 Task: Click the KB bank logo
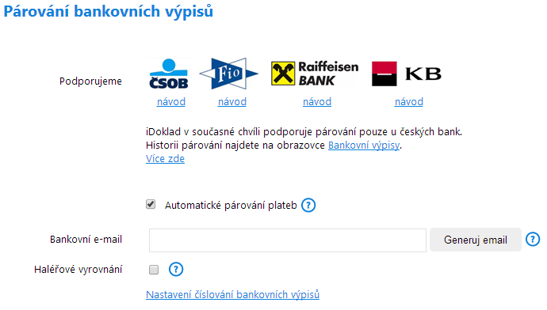[407, 74]
